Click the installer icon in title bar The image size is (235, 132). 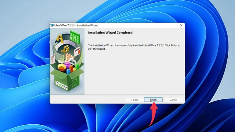(52, 26)
